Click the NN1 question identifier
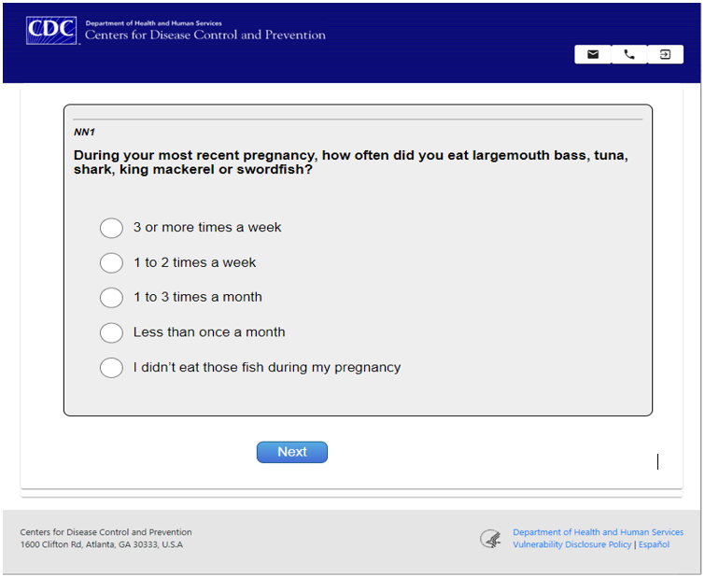This screenshot has width=705, height=577. (84, 132)
